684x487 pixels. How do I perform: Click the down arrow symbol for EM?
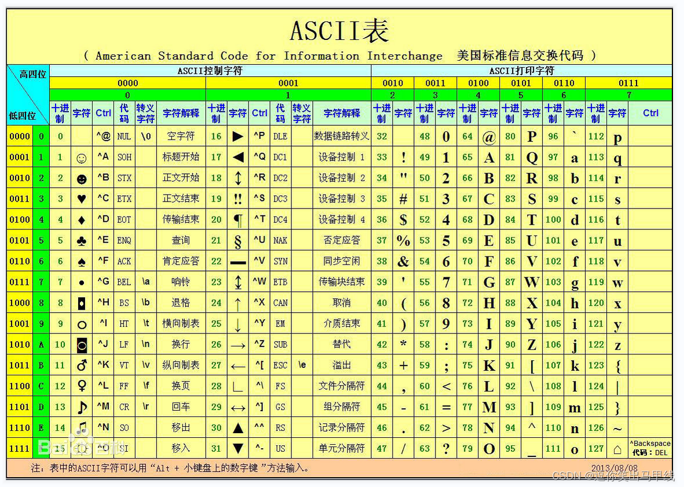(237, 324)
